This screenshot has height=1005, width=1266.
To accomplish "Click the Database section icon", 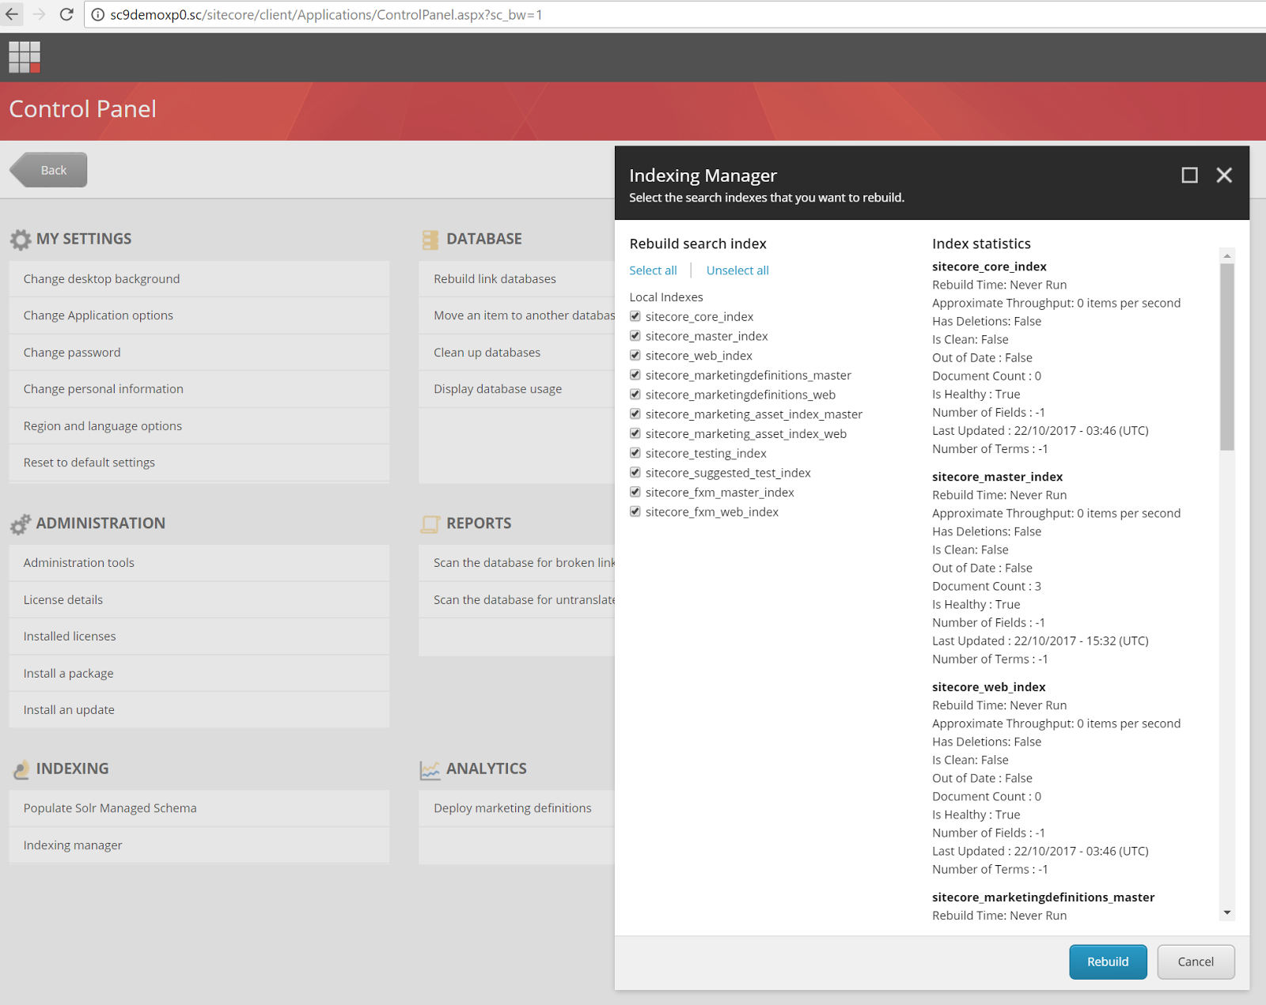I will pos(430,240).
